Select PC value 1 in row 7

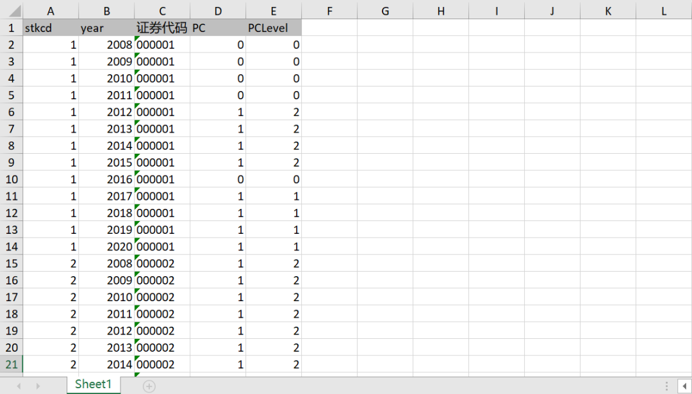click(x=218, y=129)
